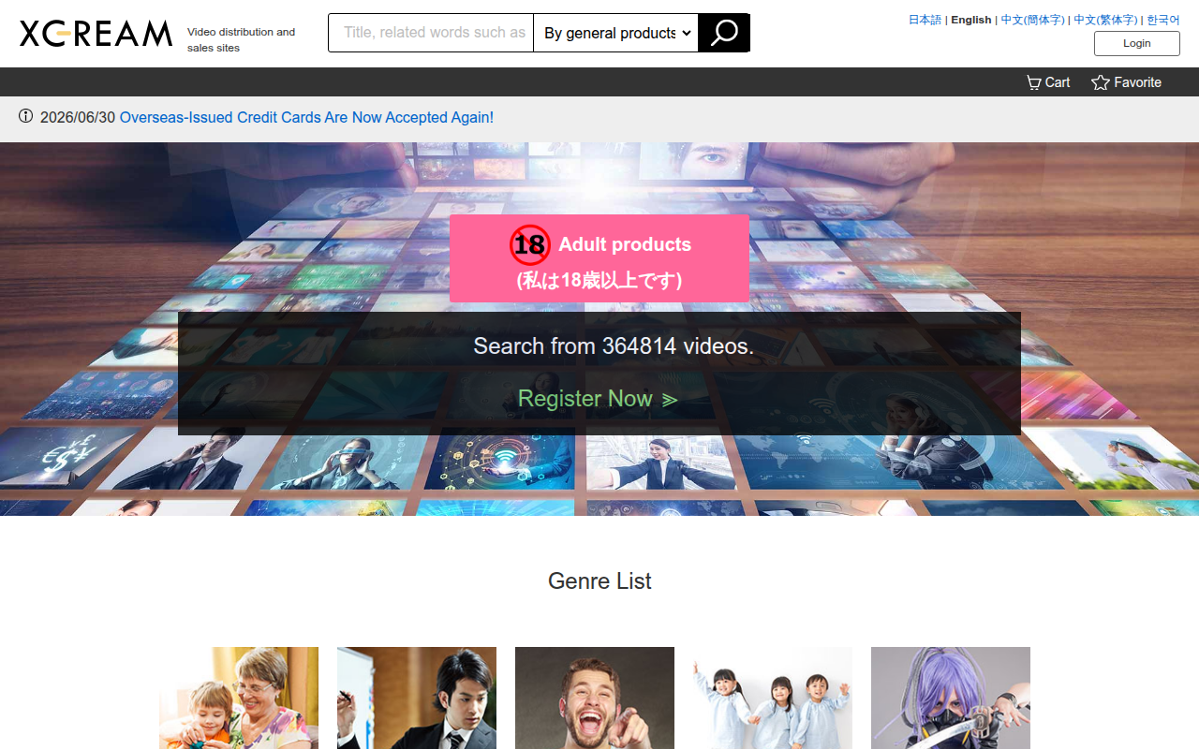Switch language to 中文(簡体字)
The height and width of the screenshot is (749, 1199).
click(1032, 20)
